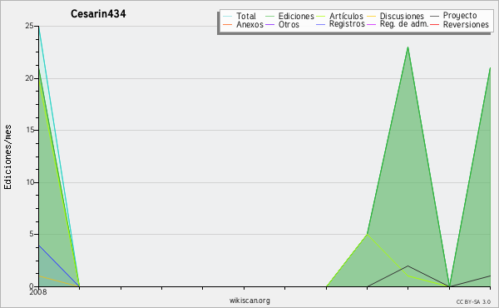
Task: Click the Artículos legend label
Action: (x=346, y=17)
